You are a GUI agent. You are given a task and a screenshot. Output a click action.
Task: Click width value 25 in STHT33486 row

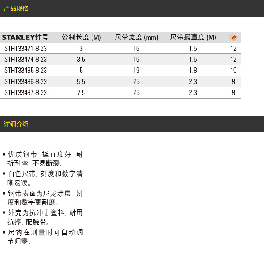coord(136,81)
